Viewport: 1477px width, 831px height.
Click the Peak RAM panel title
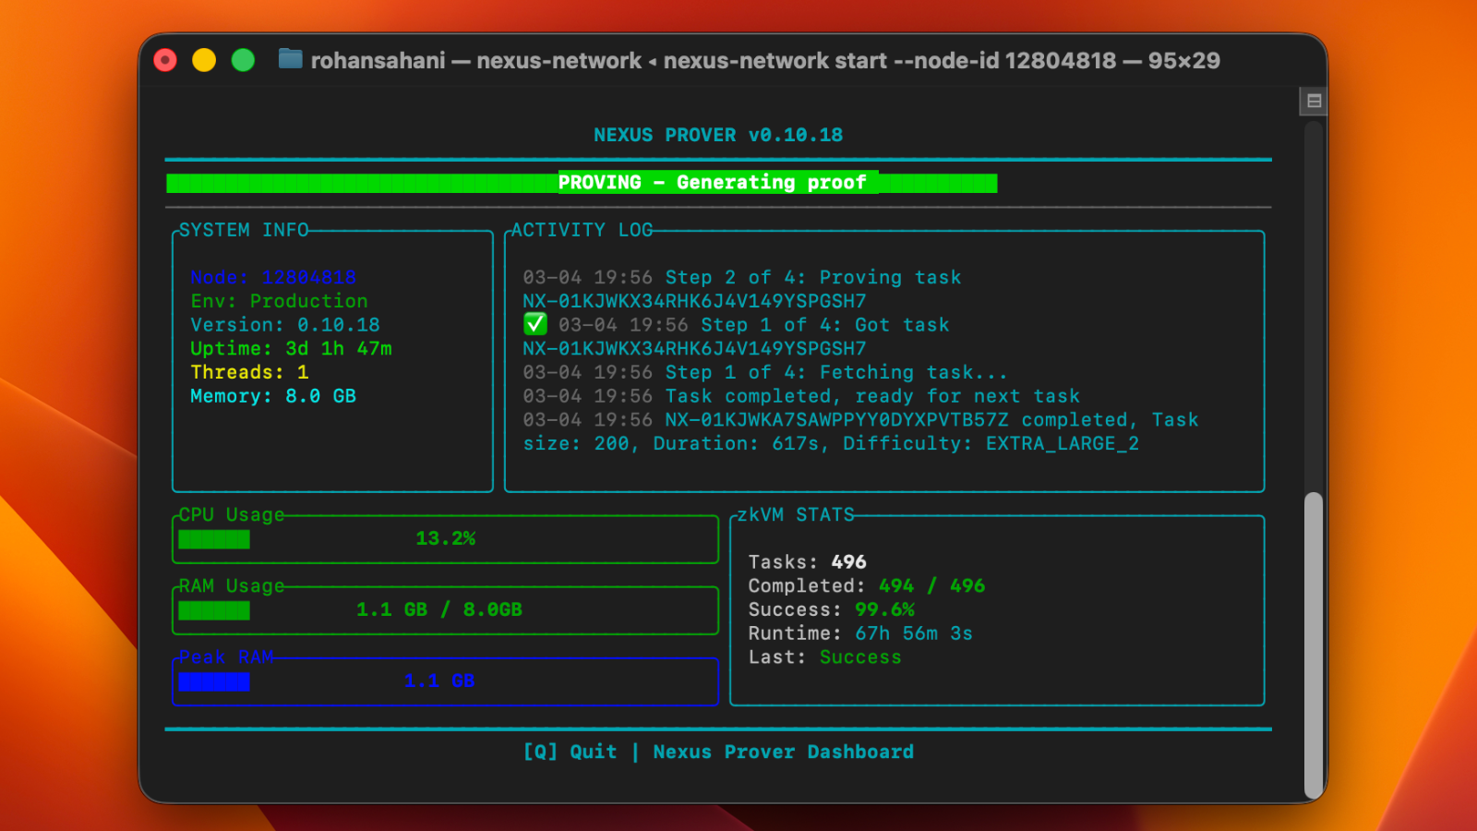pyautogui.click(x=226, y=656)
